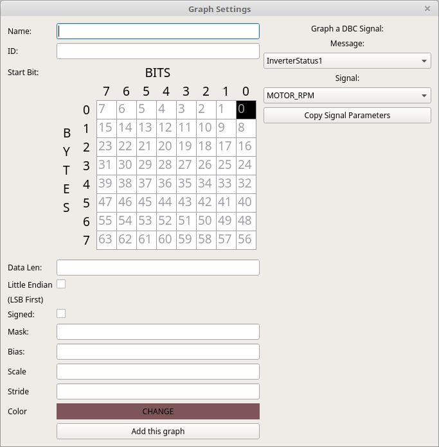Viewport: 439px width, 447px height.
Task: Select bit 13 in the grid
Action: click(x=147, y=128)
